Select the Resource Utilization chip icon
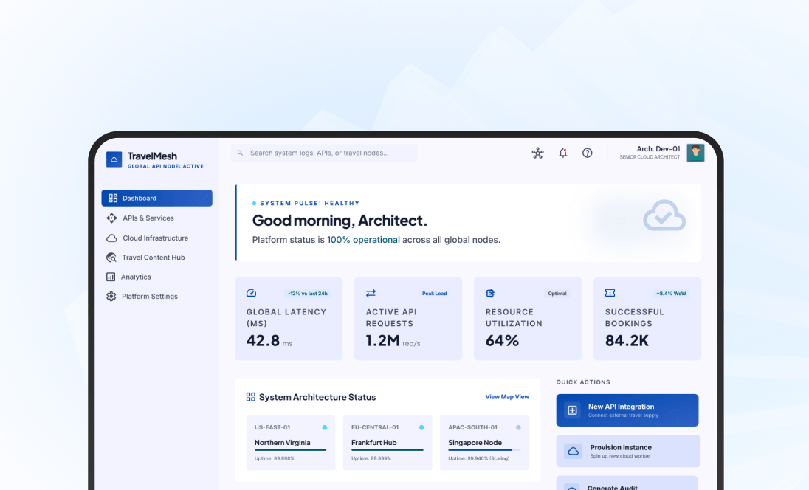The width and height of the screenshot is (809, 490). 488,293
